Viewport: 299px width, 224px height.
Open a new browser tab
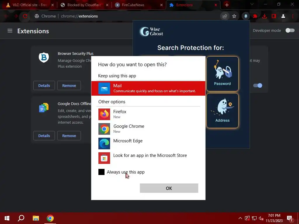point(227,5)
